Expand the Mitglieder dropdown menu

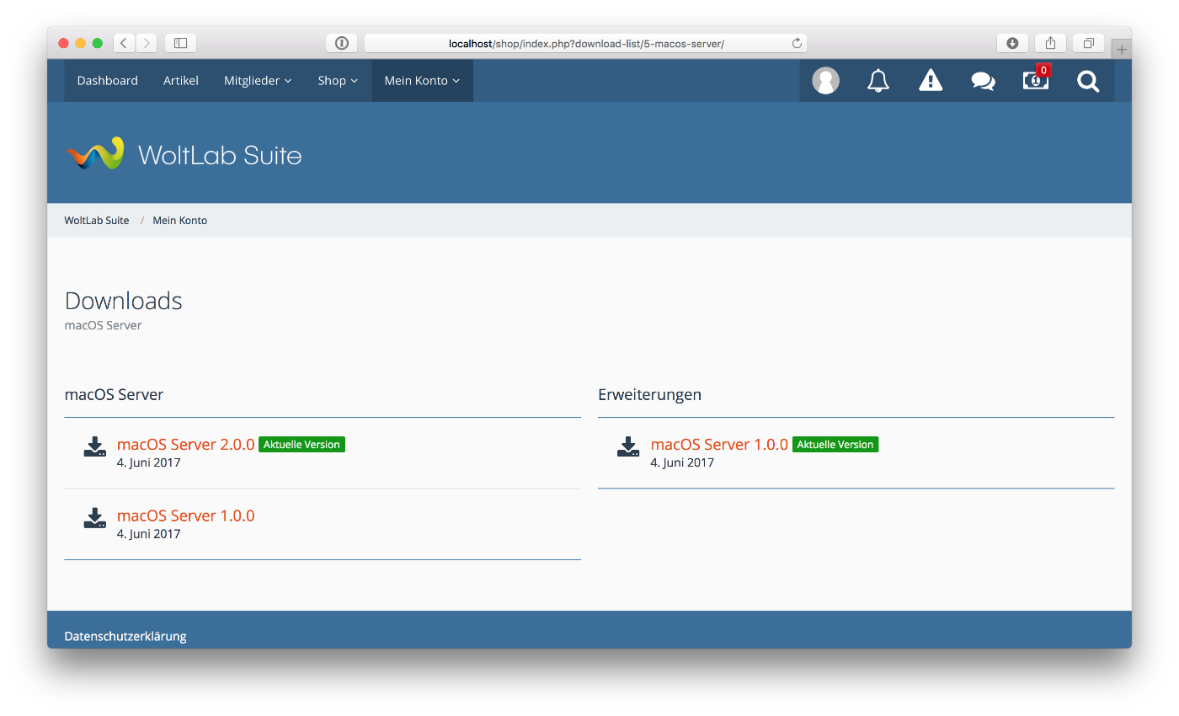[x=258, y=81]
